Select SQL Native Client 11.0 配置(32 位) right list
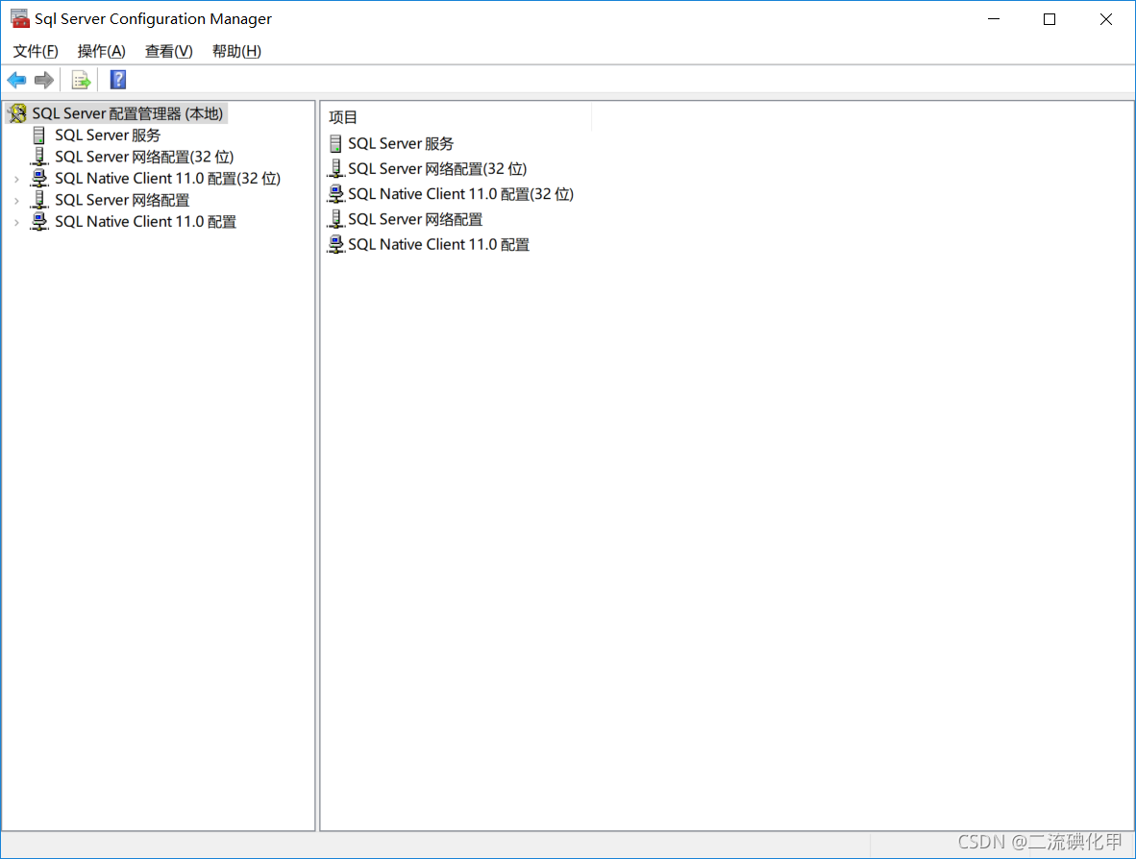 460,194
